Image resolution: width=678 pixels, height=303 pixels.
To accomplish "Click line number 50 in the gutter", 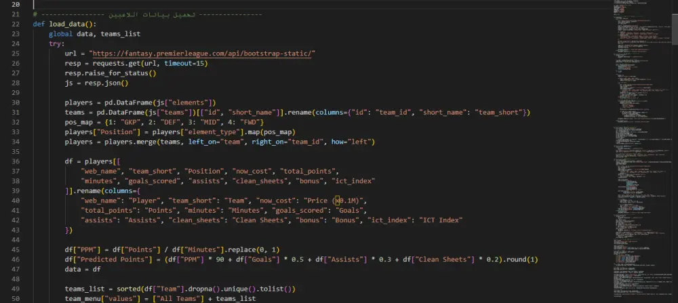I will coord(16,299).
